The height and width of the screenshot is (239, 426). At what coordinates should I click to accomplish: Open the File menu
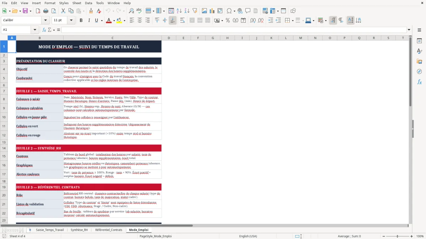5,3
